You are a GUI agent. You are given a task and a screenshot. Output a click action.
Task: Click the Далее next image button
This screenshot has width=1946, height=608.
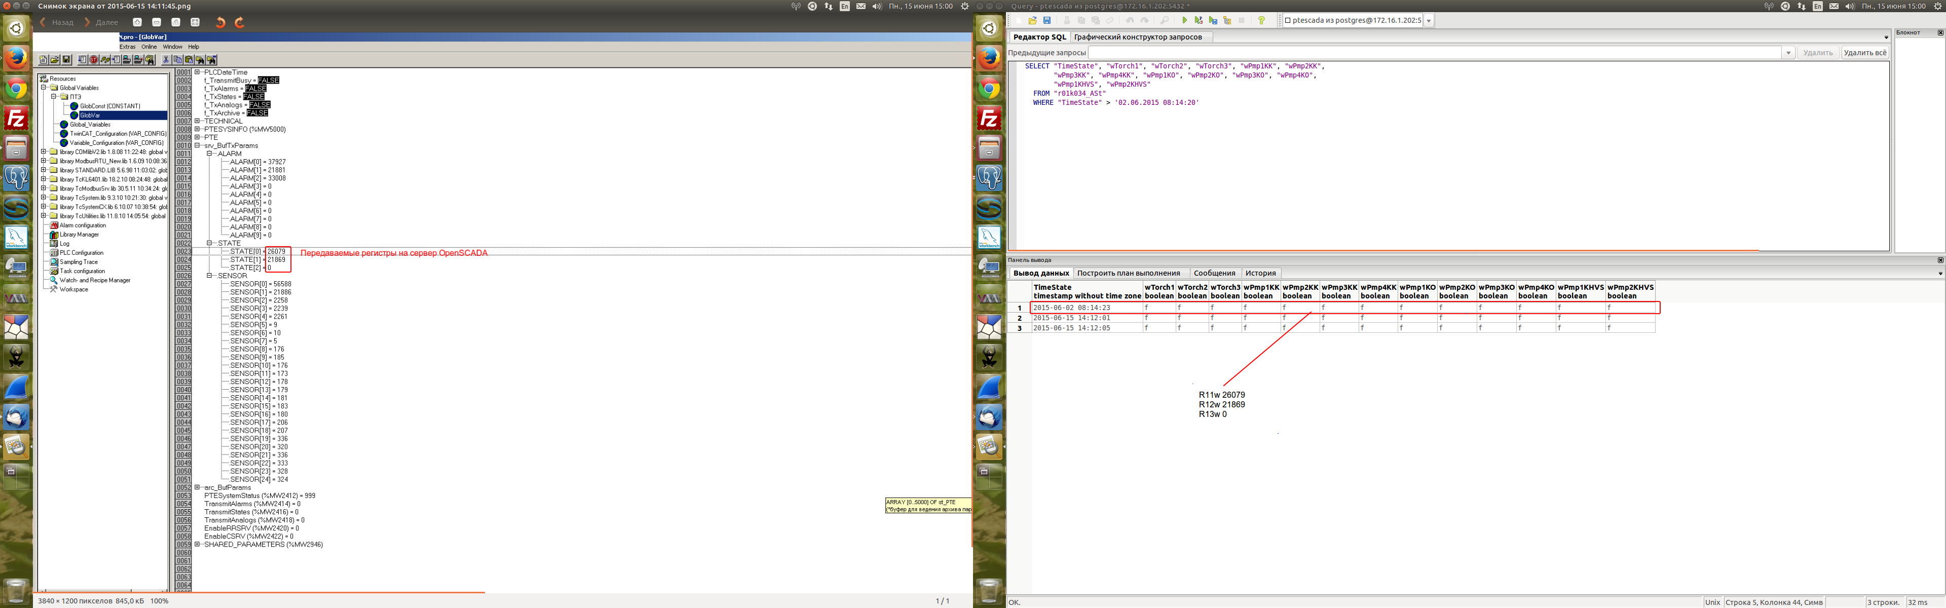[x=102, y=23]
